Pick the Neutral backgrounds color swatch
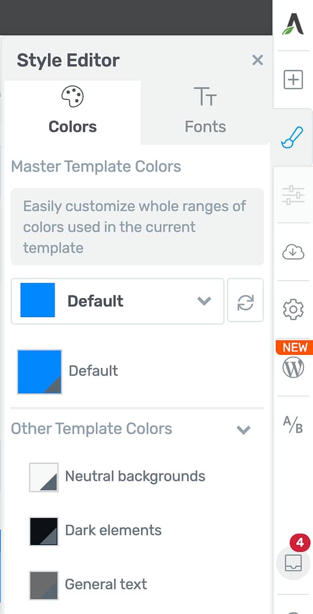313x614 pixels. tap(44, 477)
